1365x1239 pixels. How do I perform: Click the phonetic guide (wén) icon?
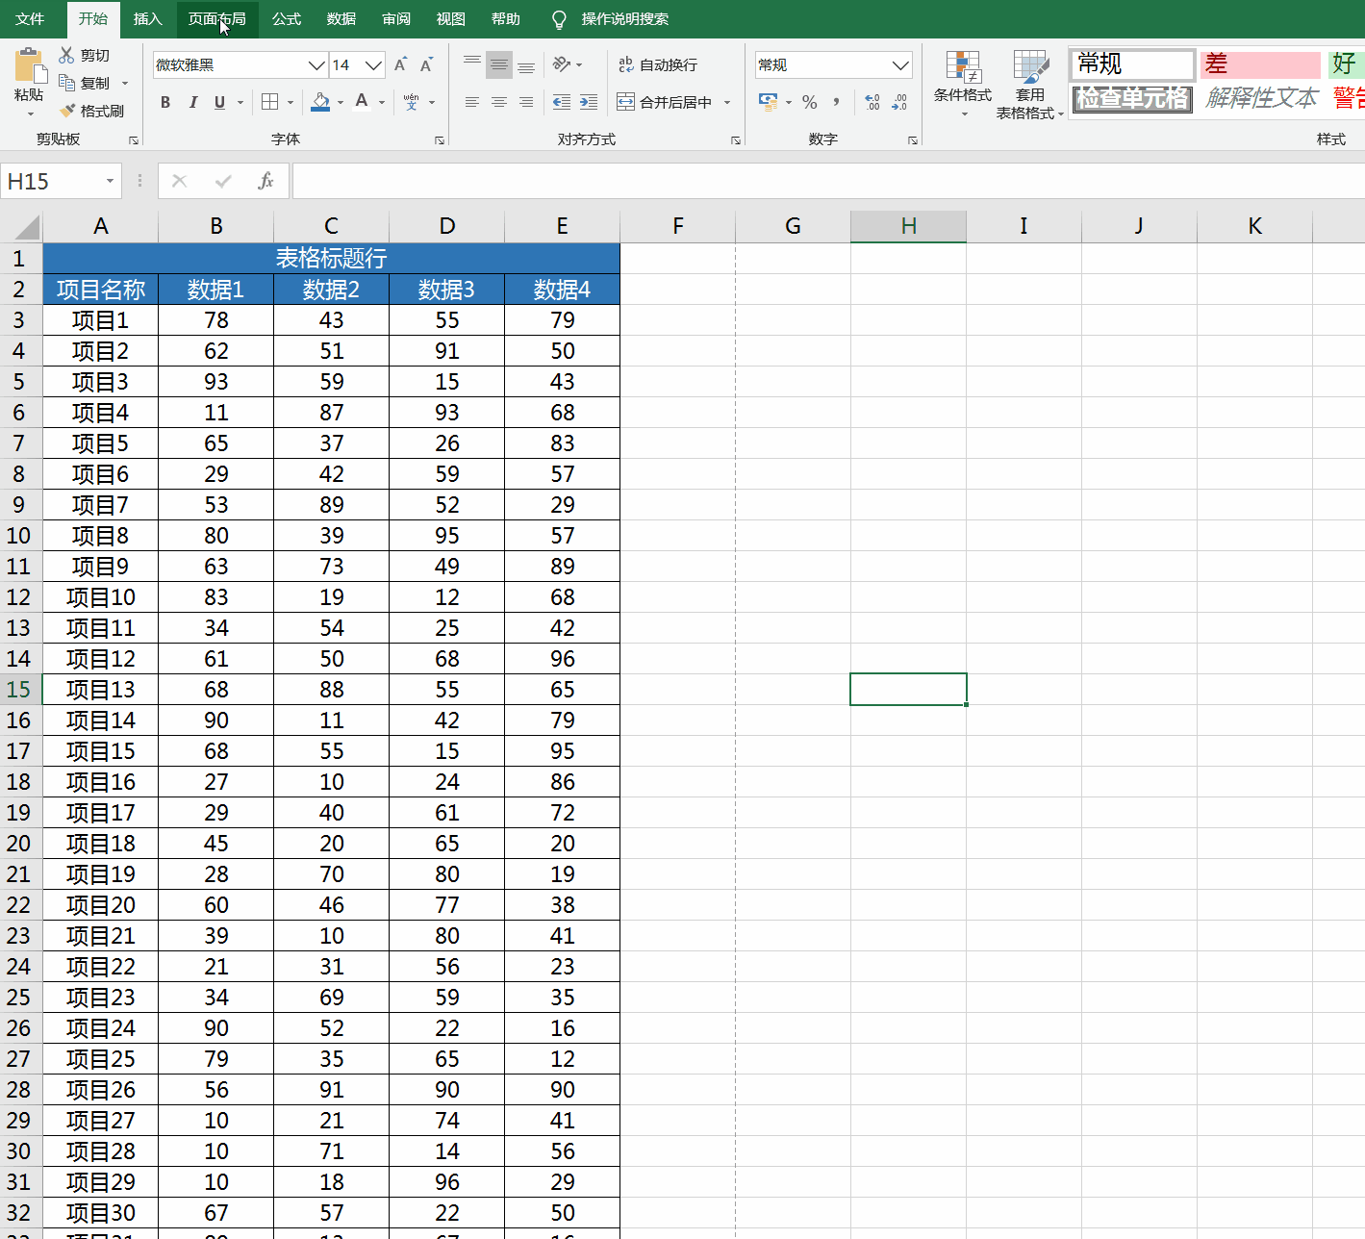pyautogui.click(x=412, y=102)
